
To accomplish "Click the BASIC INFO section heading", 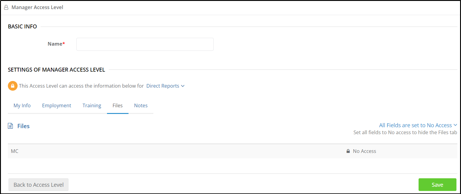I will pos(22,27).
